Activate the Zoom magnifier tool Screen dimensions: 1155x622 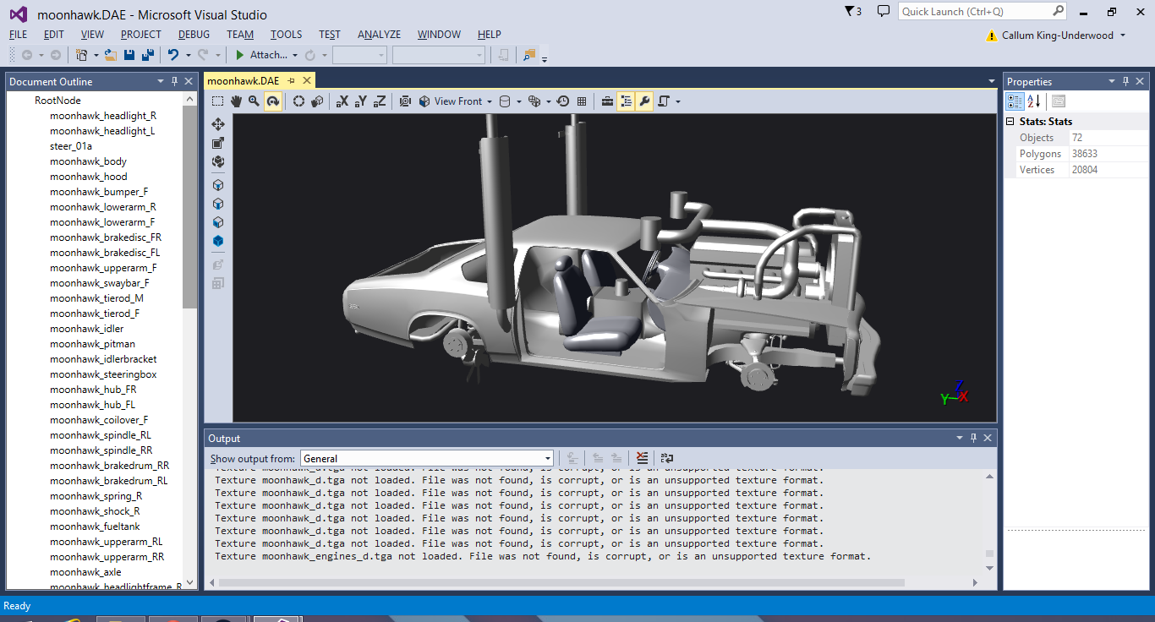pos(254,101)
